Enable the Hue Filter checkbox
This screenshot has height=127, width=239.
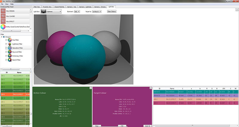[6, 40]
